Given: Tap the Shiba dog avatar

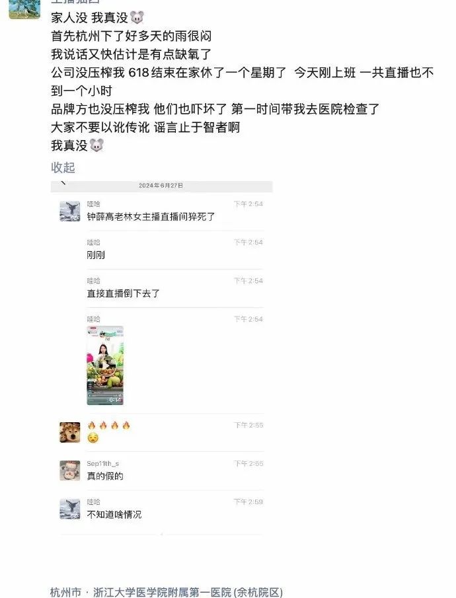Looking at the screenshot, I should [70, 432].
